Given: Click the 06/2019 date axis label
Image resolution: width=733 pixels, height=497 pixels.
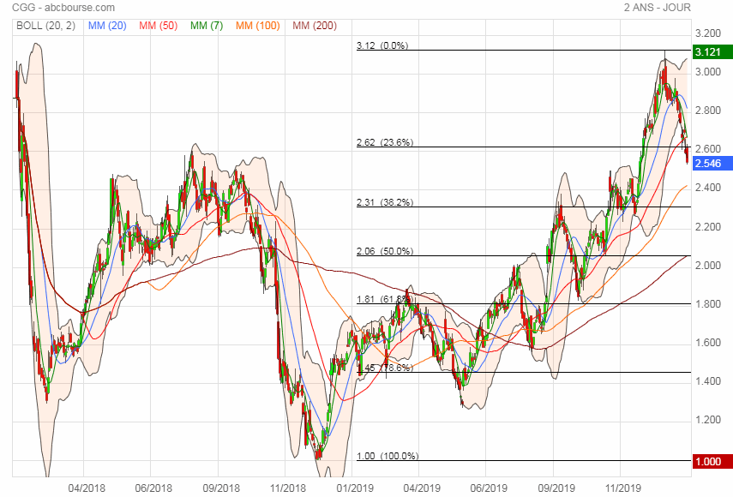Looking at the screenshot, I should (x=489, y=488).
